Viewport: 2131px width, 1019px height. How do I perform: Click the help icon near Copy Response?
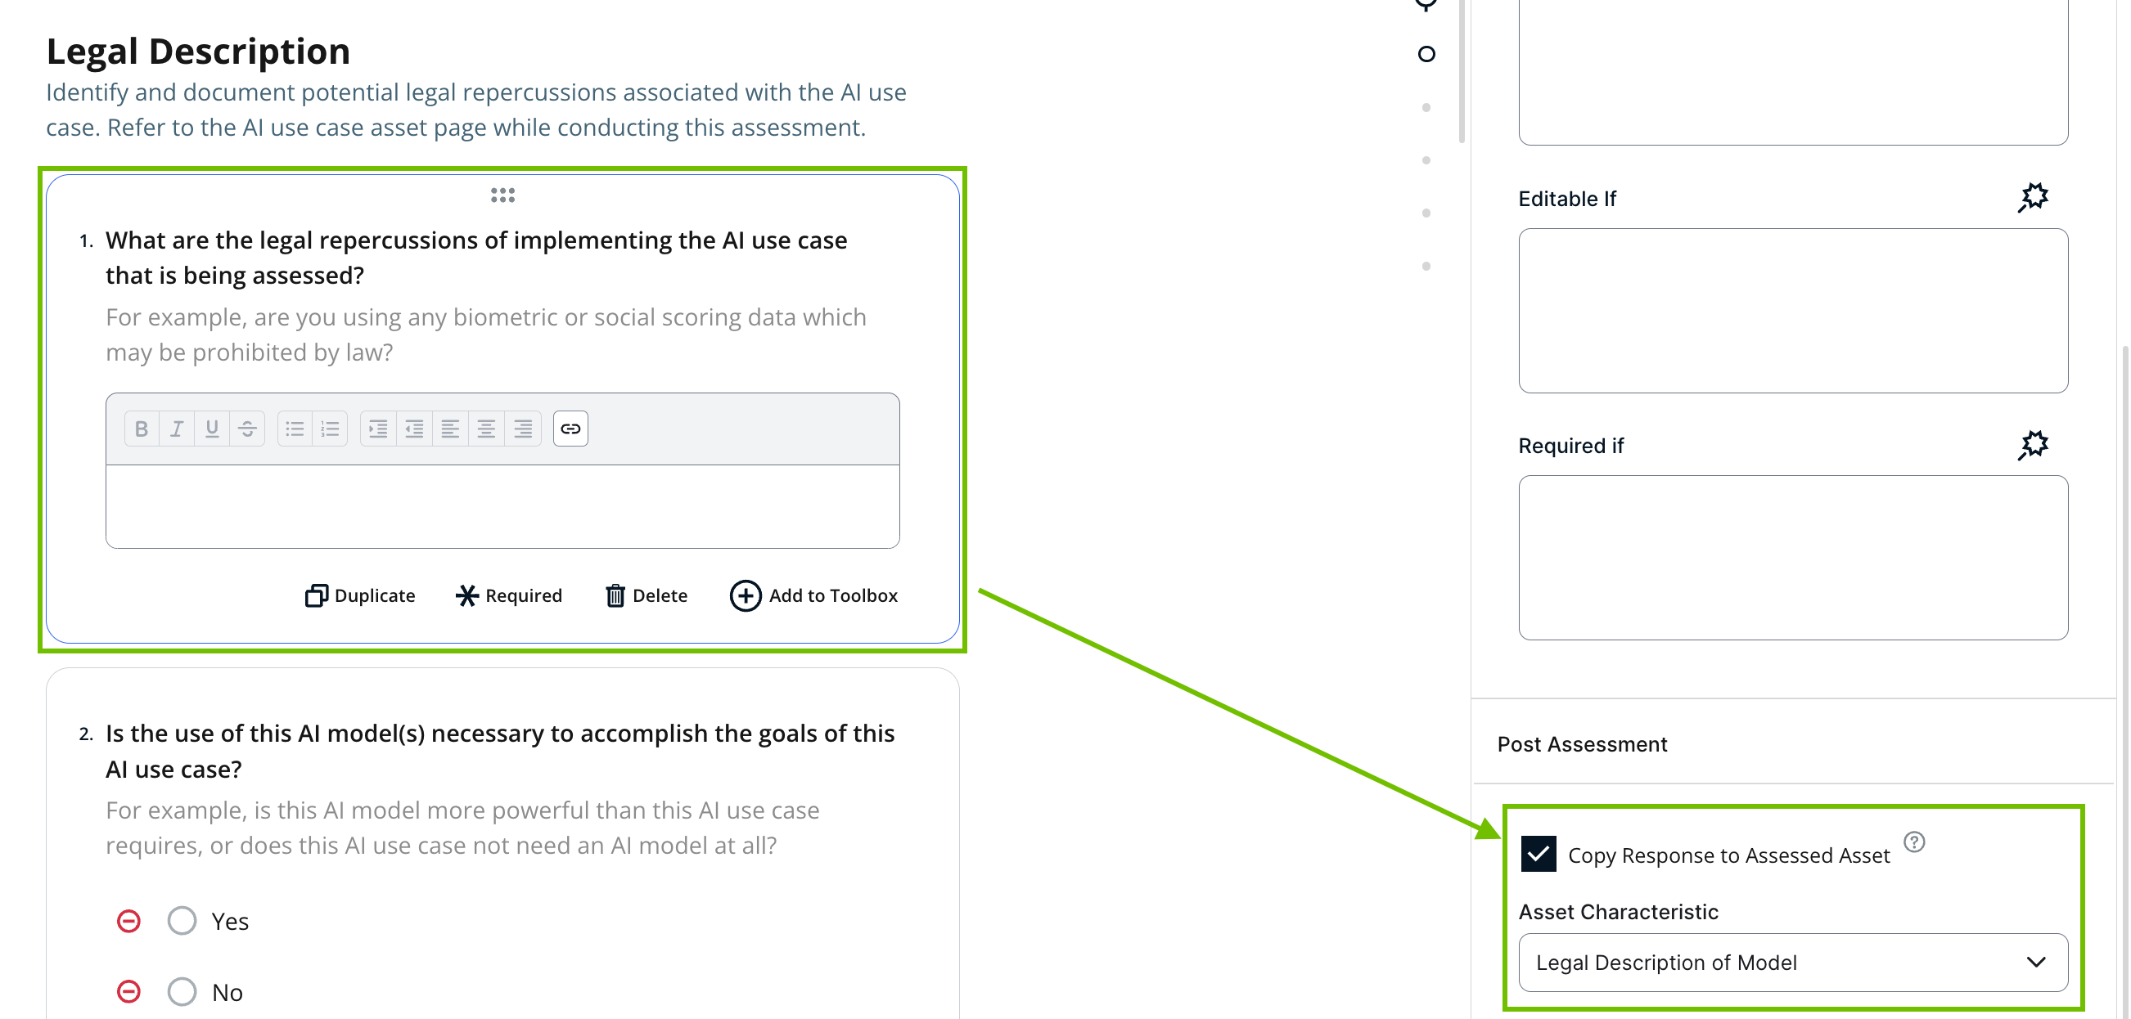[1913, 842]
